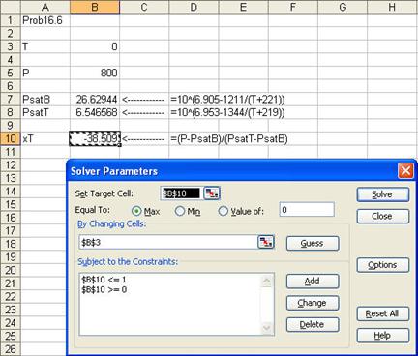Click the Set Target Cell range picker icon
Image resolution: width=418 pixels, height=356 pixels.
[x=212, y=193]
